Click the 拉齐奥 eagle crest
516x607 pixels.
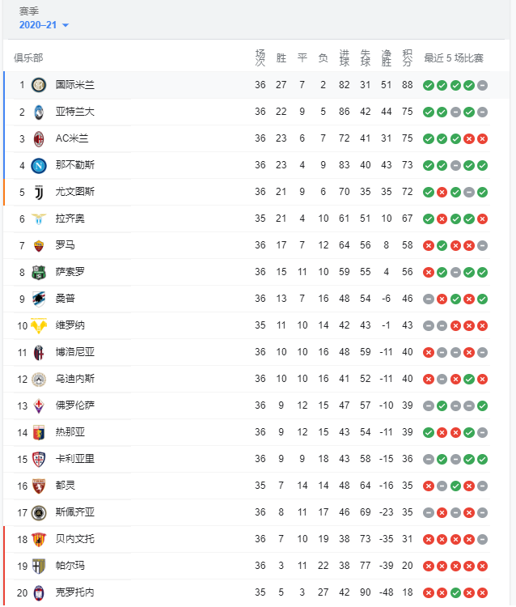[39, 219]
